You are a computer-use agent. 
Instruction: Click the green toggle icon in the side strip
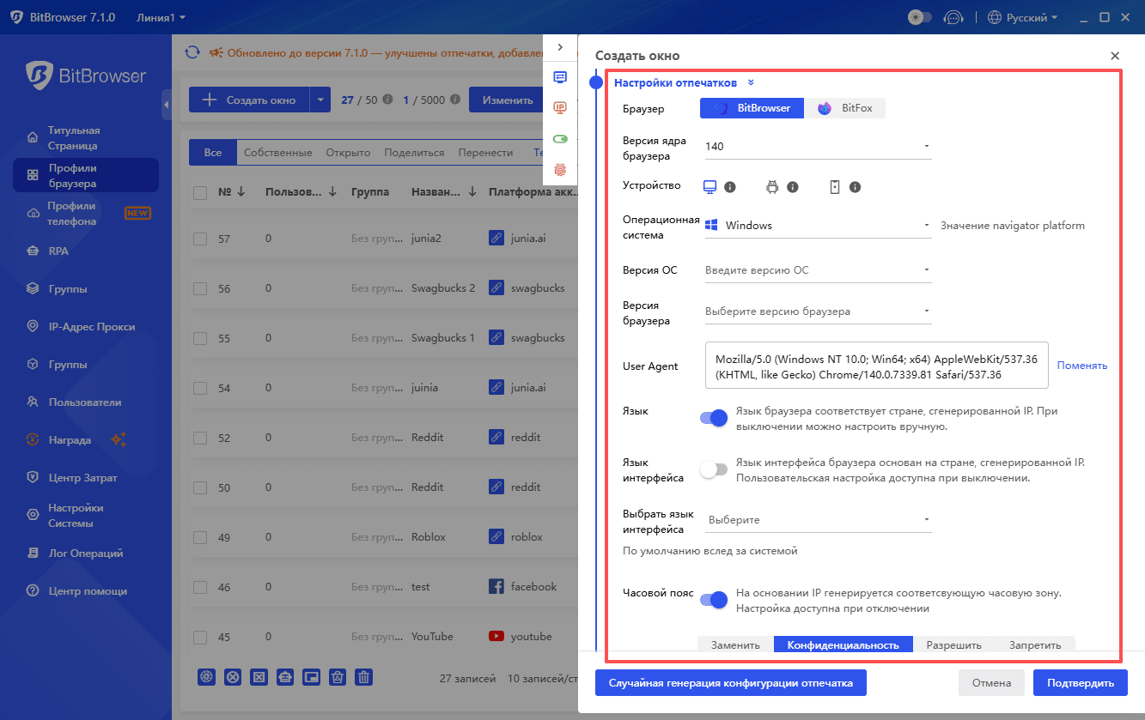pos(561,138)
